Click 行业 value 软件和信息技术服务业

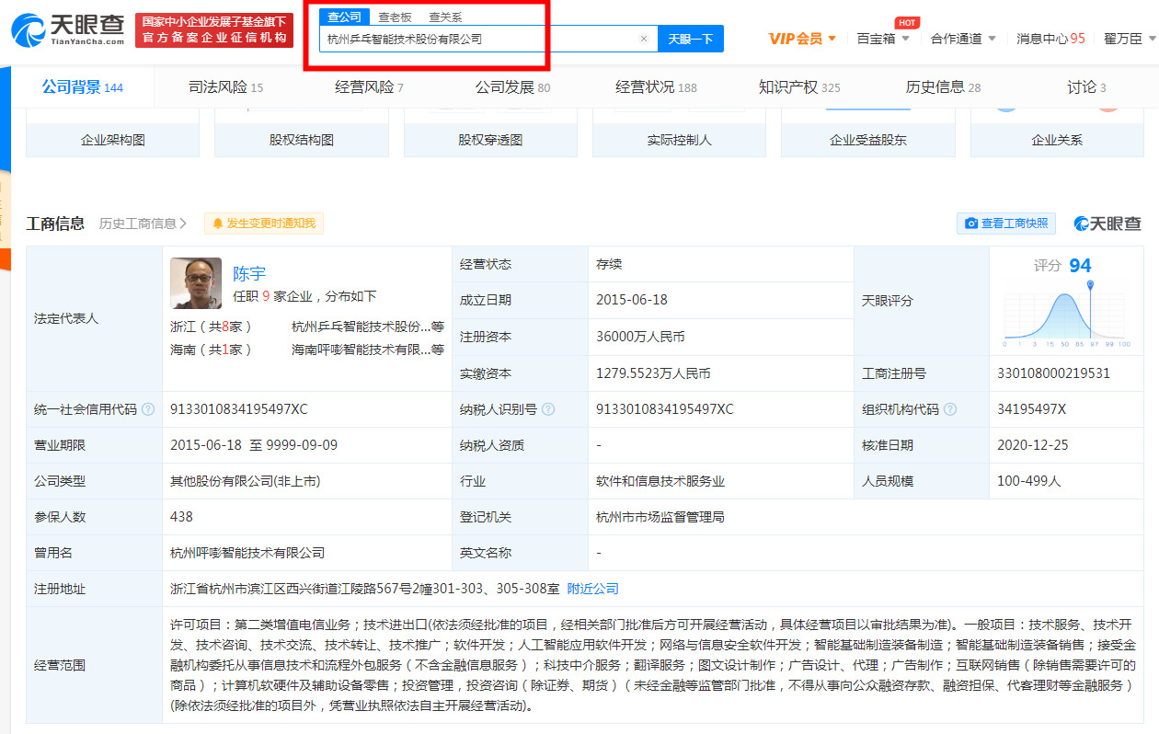coord(660,481)
